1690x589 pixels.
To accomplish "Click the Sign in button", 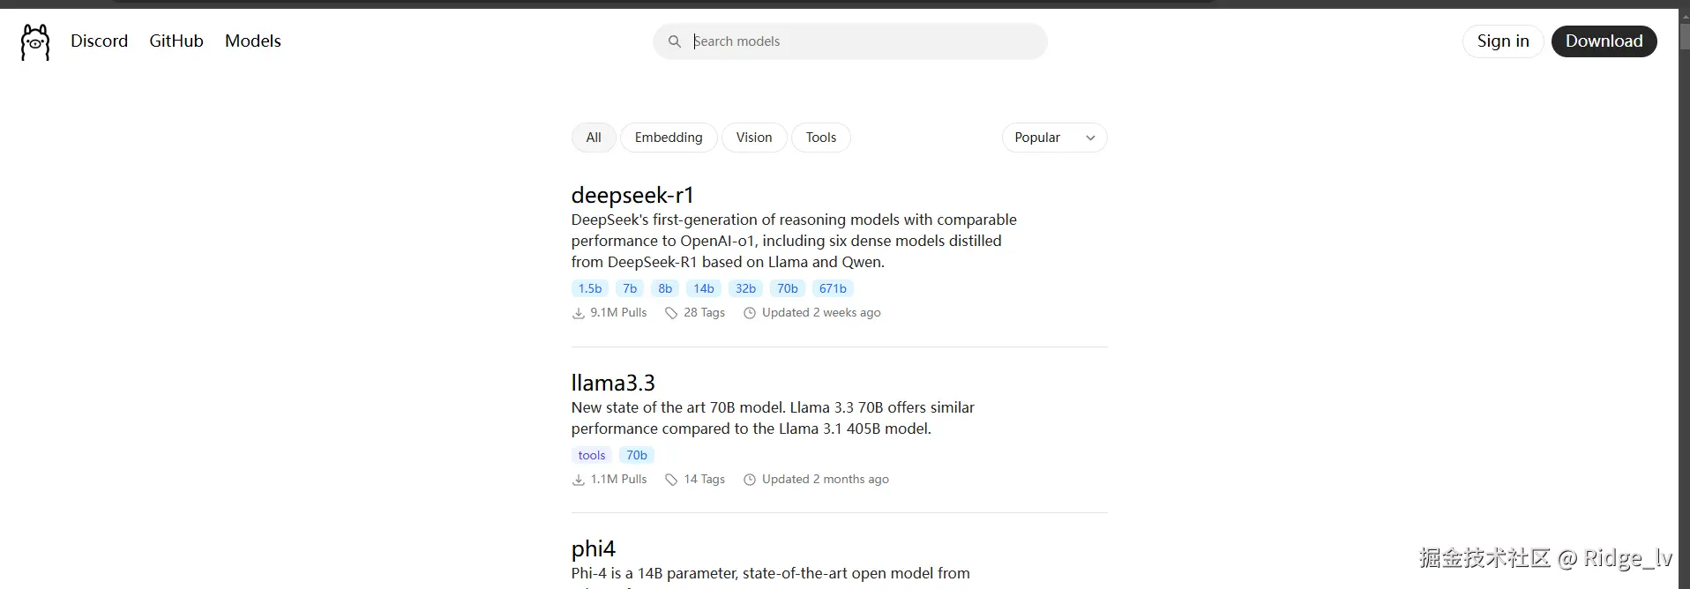I will [x=1503, y=41].
